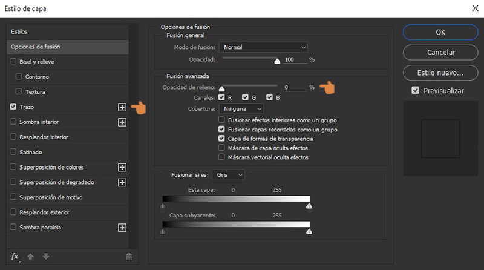Open the Cobertura dropdown

(241, 109)
